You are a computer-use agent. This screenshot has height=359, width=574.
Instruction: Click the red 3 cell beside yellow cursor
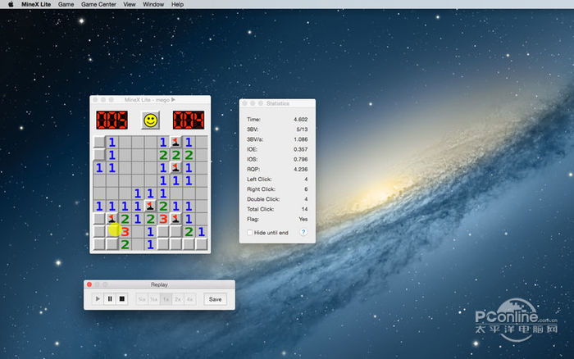coord(125,231)
